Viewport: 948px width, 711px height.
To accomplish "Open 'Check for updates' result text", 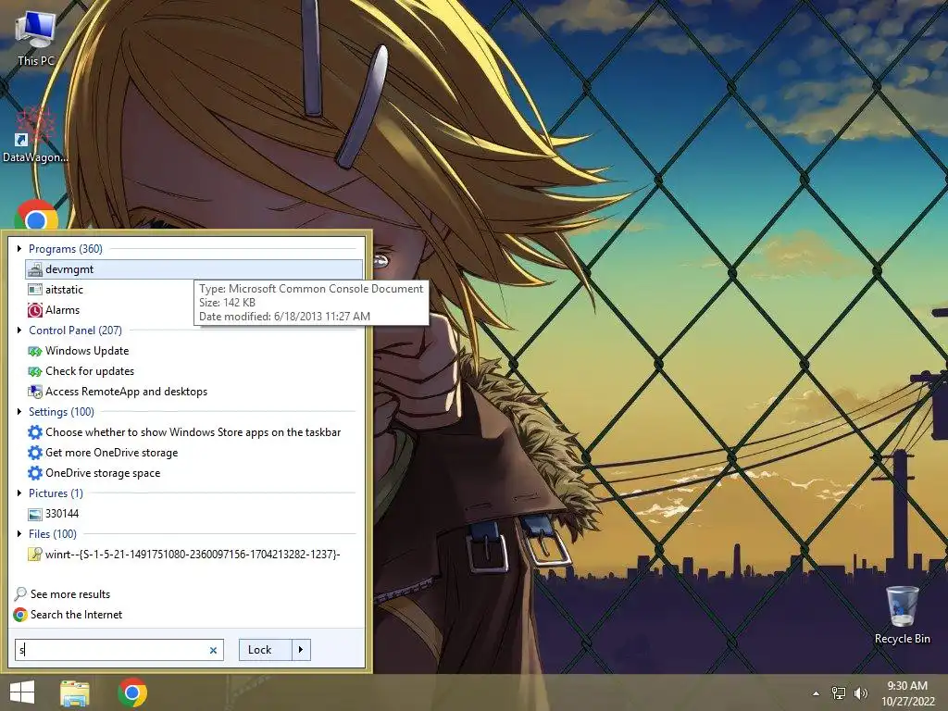I will click(90, 371).
